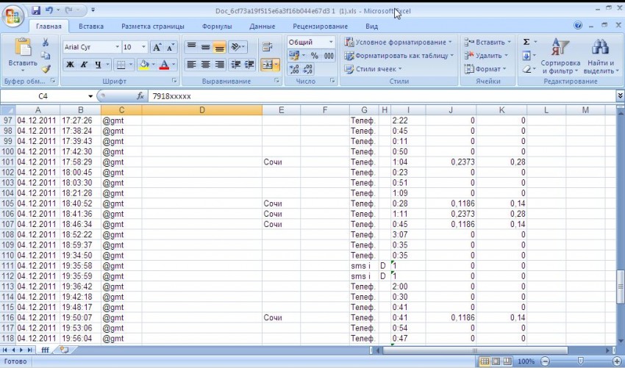Click the Percent style icon
The image size is (625, 368).
tap(315, 56)
